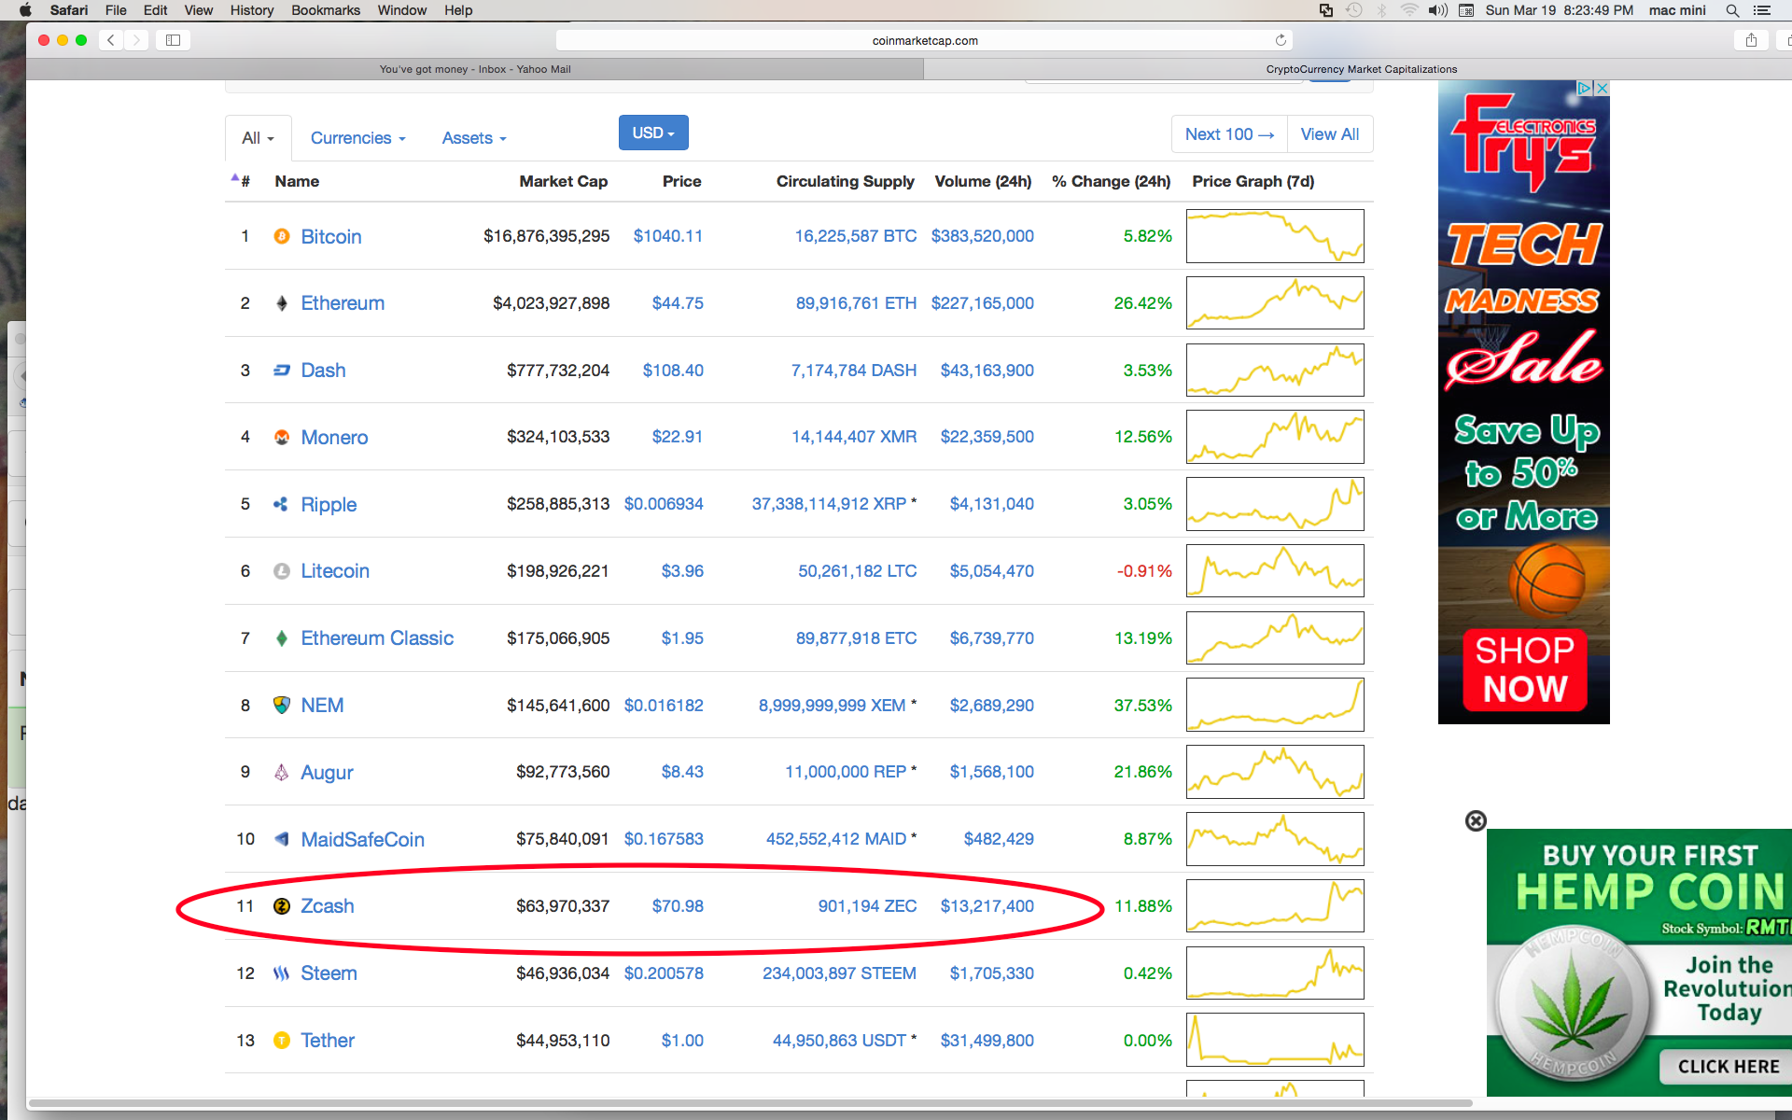Go to the Next 100 coins
Image resolution: width=1792 pixels, height=1120 pixels.
[1229, 134]
